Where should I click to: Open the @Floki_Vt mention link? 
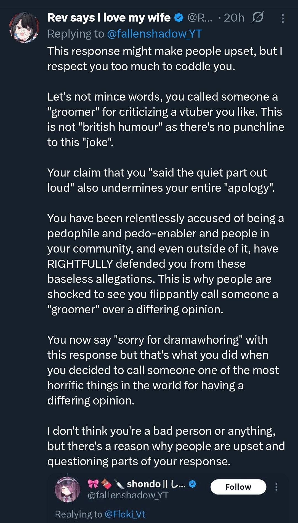point(125,514)
